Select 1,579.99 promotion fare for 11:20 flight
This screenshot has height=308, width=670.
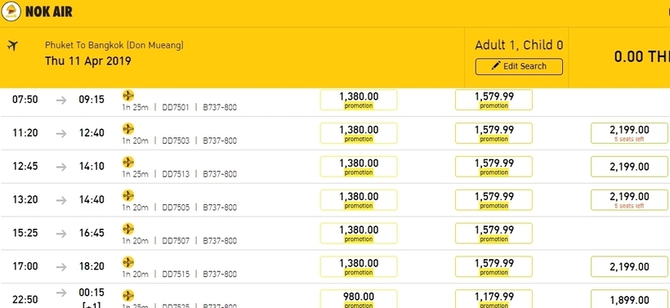(494, 133)
